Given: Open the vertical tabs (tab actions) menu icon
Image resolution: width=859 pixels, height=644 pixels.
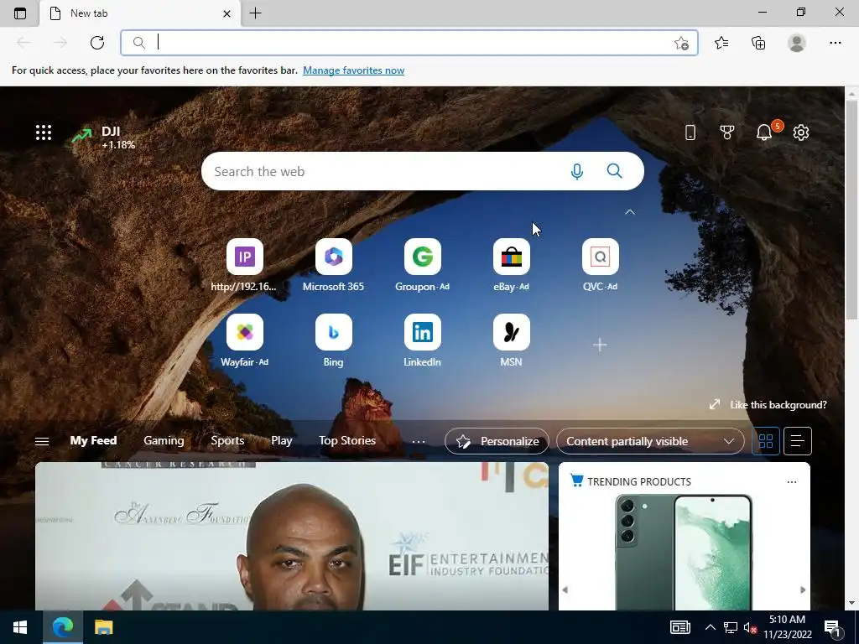Looking at the screenshot, I should (x=20, y=13).
